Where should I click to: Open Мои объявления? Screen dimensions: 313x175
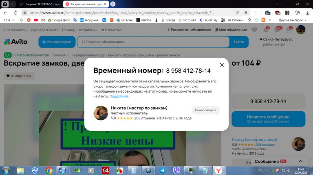tap(231, 30)
